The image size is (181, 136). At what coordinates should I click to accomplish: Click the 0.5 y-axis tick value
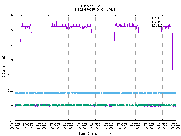pyautogui.click(x=10, y=30)
